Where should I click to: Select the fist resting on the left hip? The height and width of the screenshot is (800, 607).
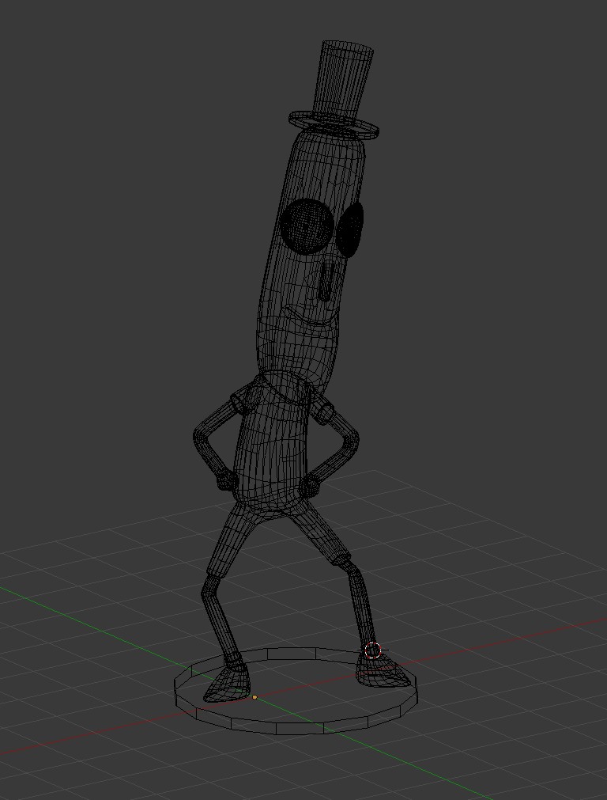pos(226,479)
